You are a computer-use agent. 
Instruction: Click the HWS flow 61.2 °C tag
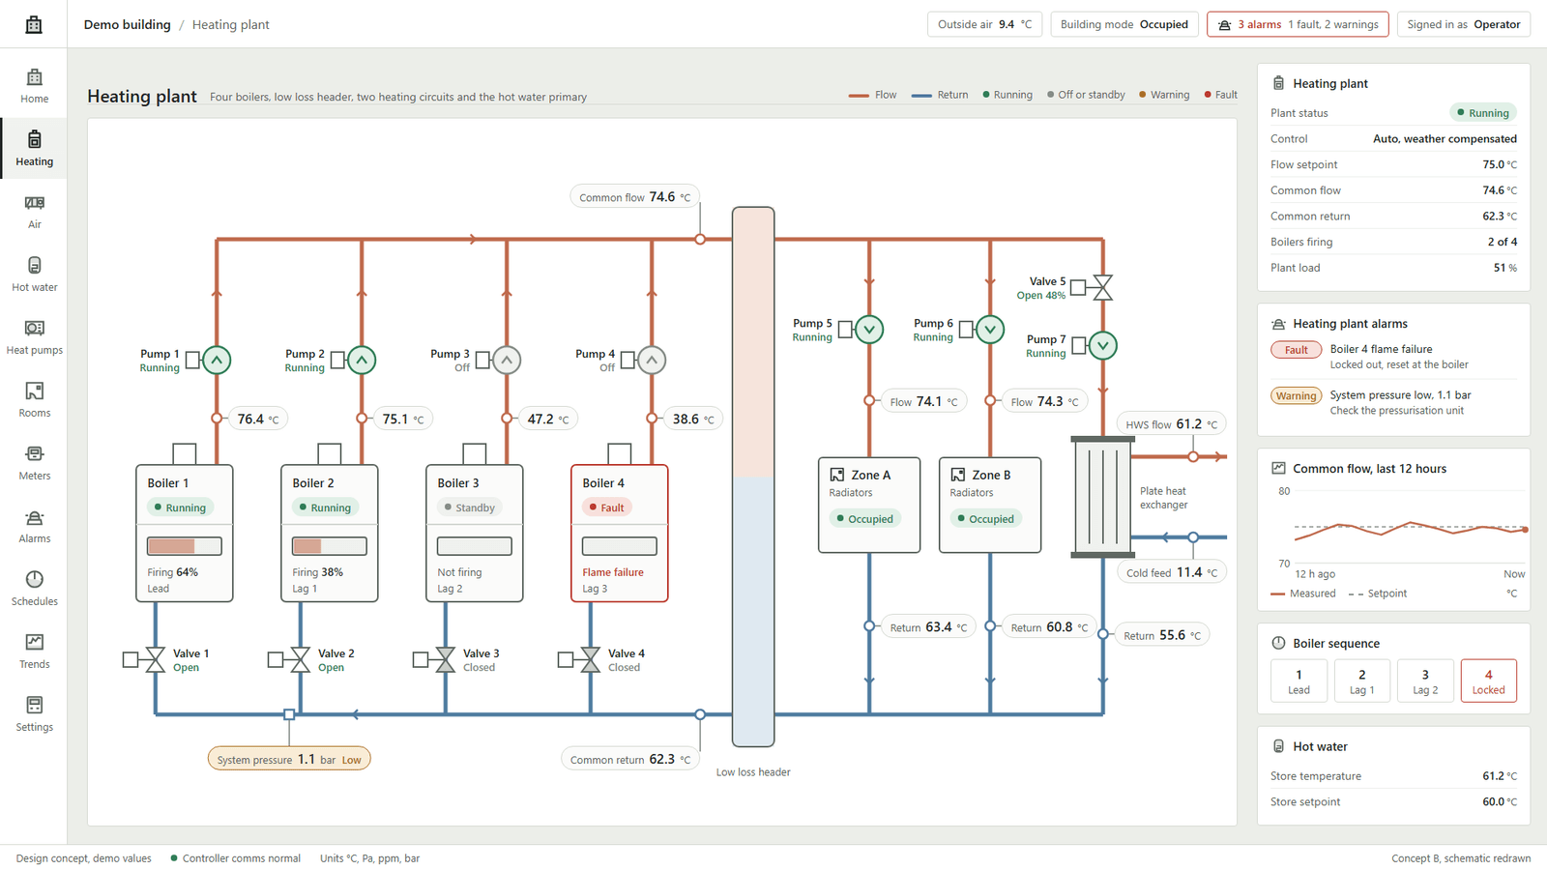(x=1171, y=423)
